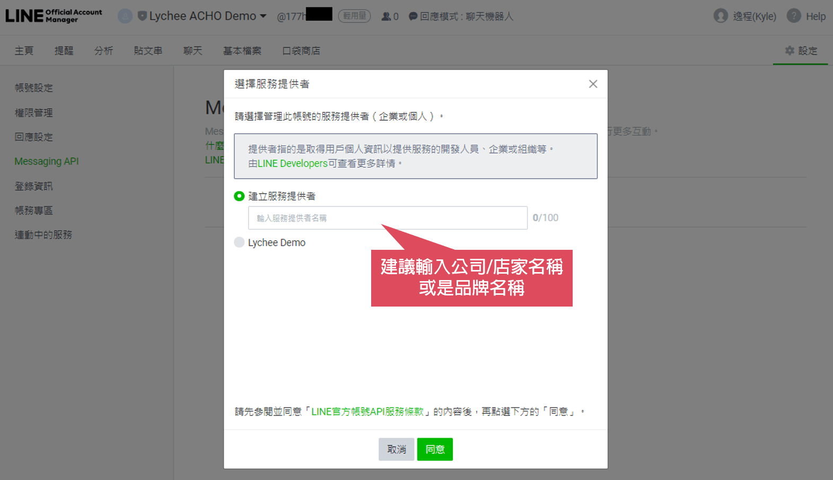Open the 分析 tab
Screen dimensions: 833x480
coord(103,50)
